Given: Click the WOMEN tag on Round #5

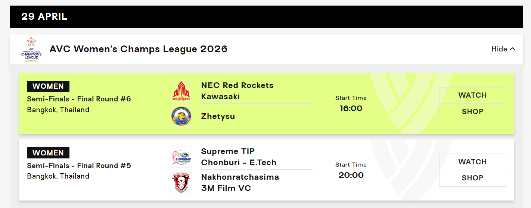Looking at the screenshot, I should click(x=48, y=153).
